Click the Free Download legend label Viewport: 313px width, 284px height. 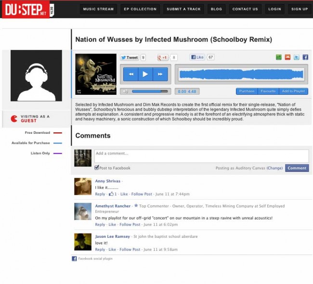coord(38,133)
